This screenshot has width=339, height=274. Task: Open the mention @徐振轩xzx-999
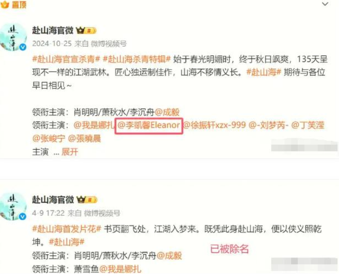[x=215, y=125]
